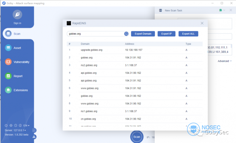Click the Version 1.8.202 beta text
Image resolution: width=236 pixels, height=143 pixels.
(x=16, y=135)
